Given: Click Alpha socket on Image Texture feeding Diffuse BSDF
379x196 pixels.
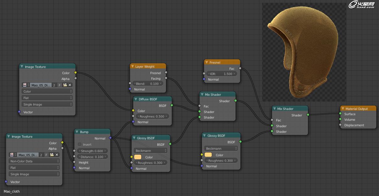Looking at the screenshot, I should 75,78.
